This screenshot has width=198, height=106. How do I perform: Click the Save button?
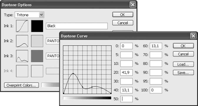click(183, 72)
